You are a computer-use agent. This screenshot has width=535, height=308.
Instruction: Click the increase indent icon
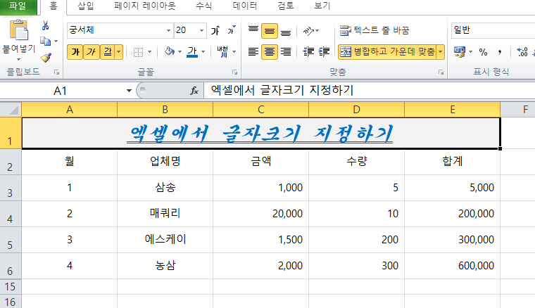pos(324,52)
